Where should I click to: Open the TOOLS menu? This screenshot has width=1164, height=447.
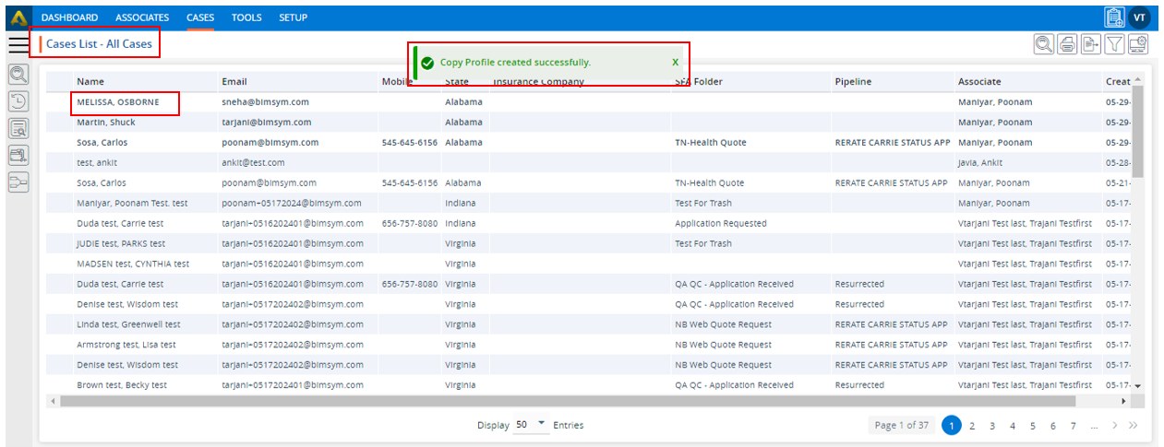[246, 18]
